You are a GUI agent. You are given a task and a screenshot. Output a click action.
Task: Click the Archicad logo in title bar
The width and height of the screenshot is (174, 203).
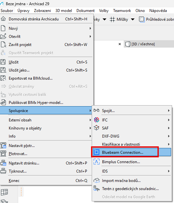tap(2, 4)
